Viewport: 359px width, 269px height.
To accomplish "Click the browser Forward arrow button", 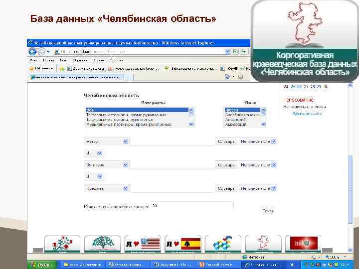I will click(x=41, y=52).
